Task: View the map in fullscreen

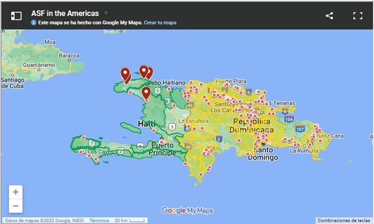Action: (358, 16)
